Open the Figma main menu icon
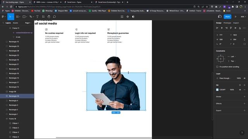248x139 pixels. [3, 17]
